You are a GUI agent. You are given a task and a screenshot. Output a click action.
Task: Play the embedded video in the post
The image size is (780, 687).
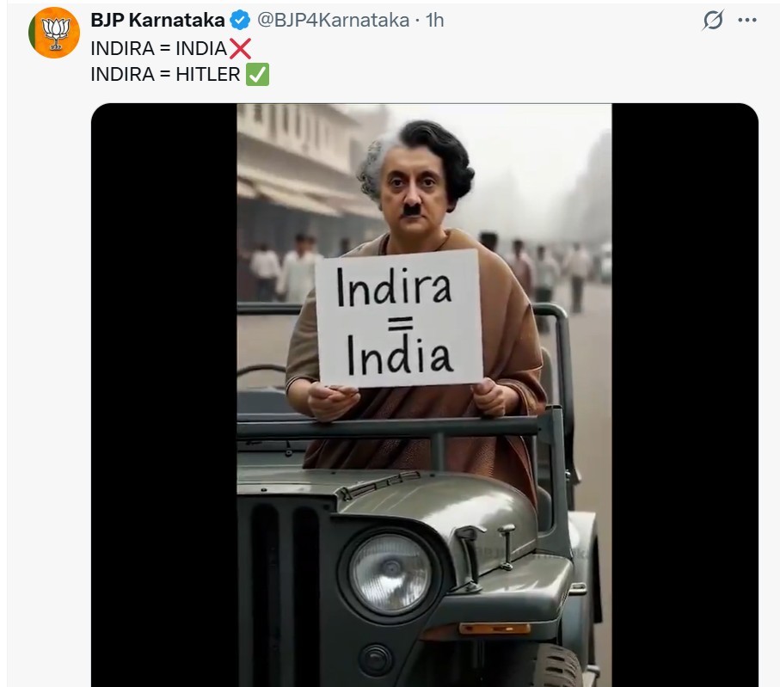[x=424, y=395]
